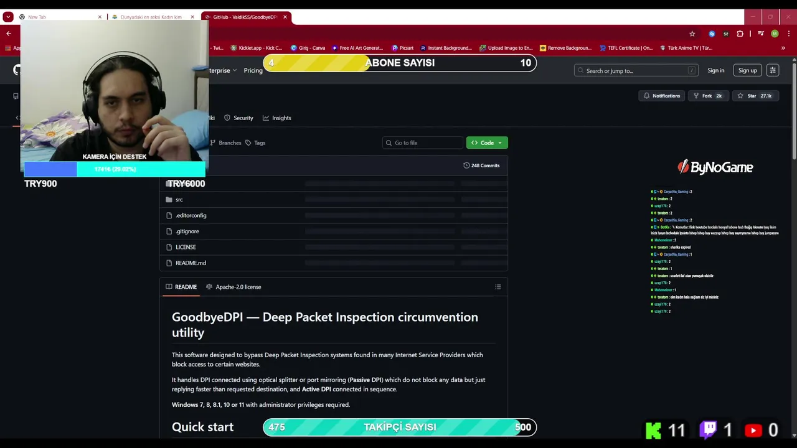The height and width of the screenshot is (448, 797).
Task: Open the browser three-dot menu
Action: click(x=788, y=34)
